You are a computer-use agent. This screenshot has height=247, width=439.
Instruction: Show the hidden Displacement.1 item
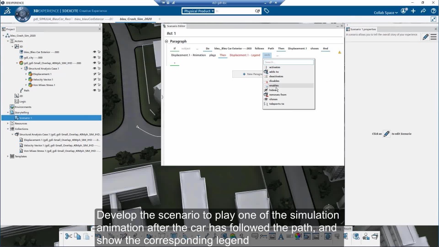click(94, 74)
